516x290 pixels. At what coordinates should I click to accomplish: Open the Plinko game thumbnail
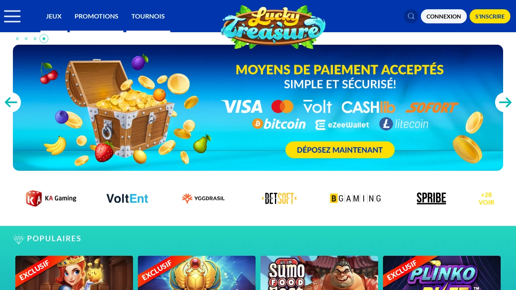[x=442, y=273]
